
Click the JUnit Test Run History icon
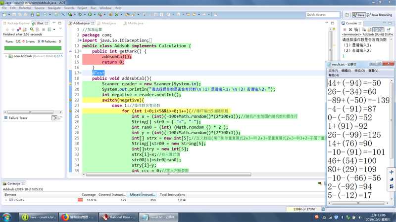click(x=49, y=30)
